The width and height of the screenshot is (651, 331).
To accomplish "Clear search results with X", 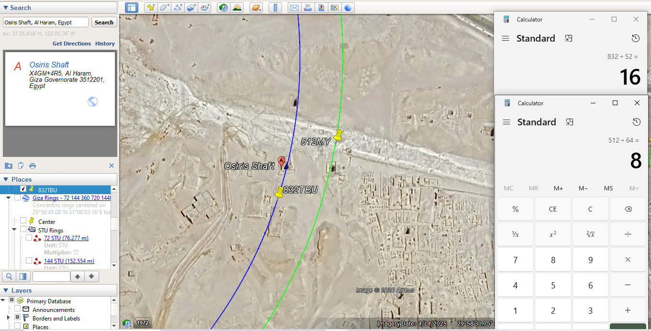I will [x=112, y=165].
